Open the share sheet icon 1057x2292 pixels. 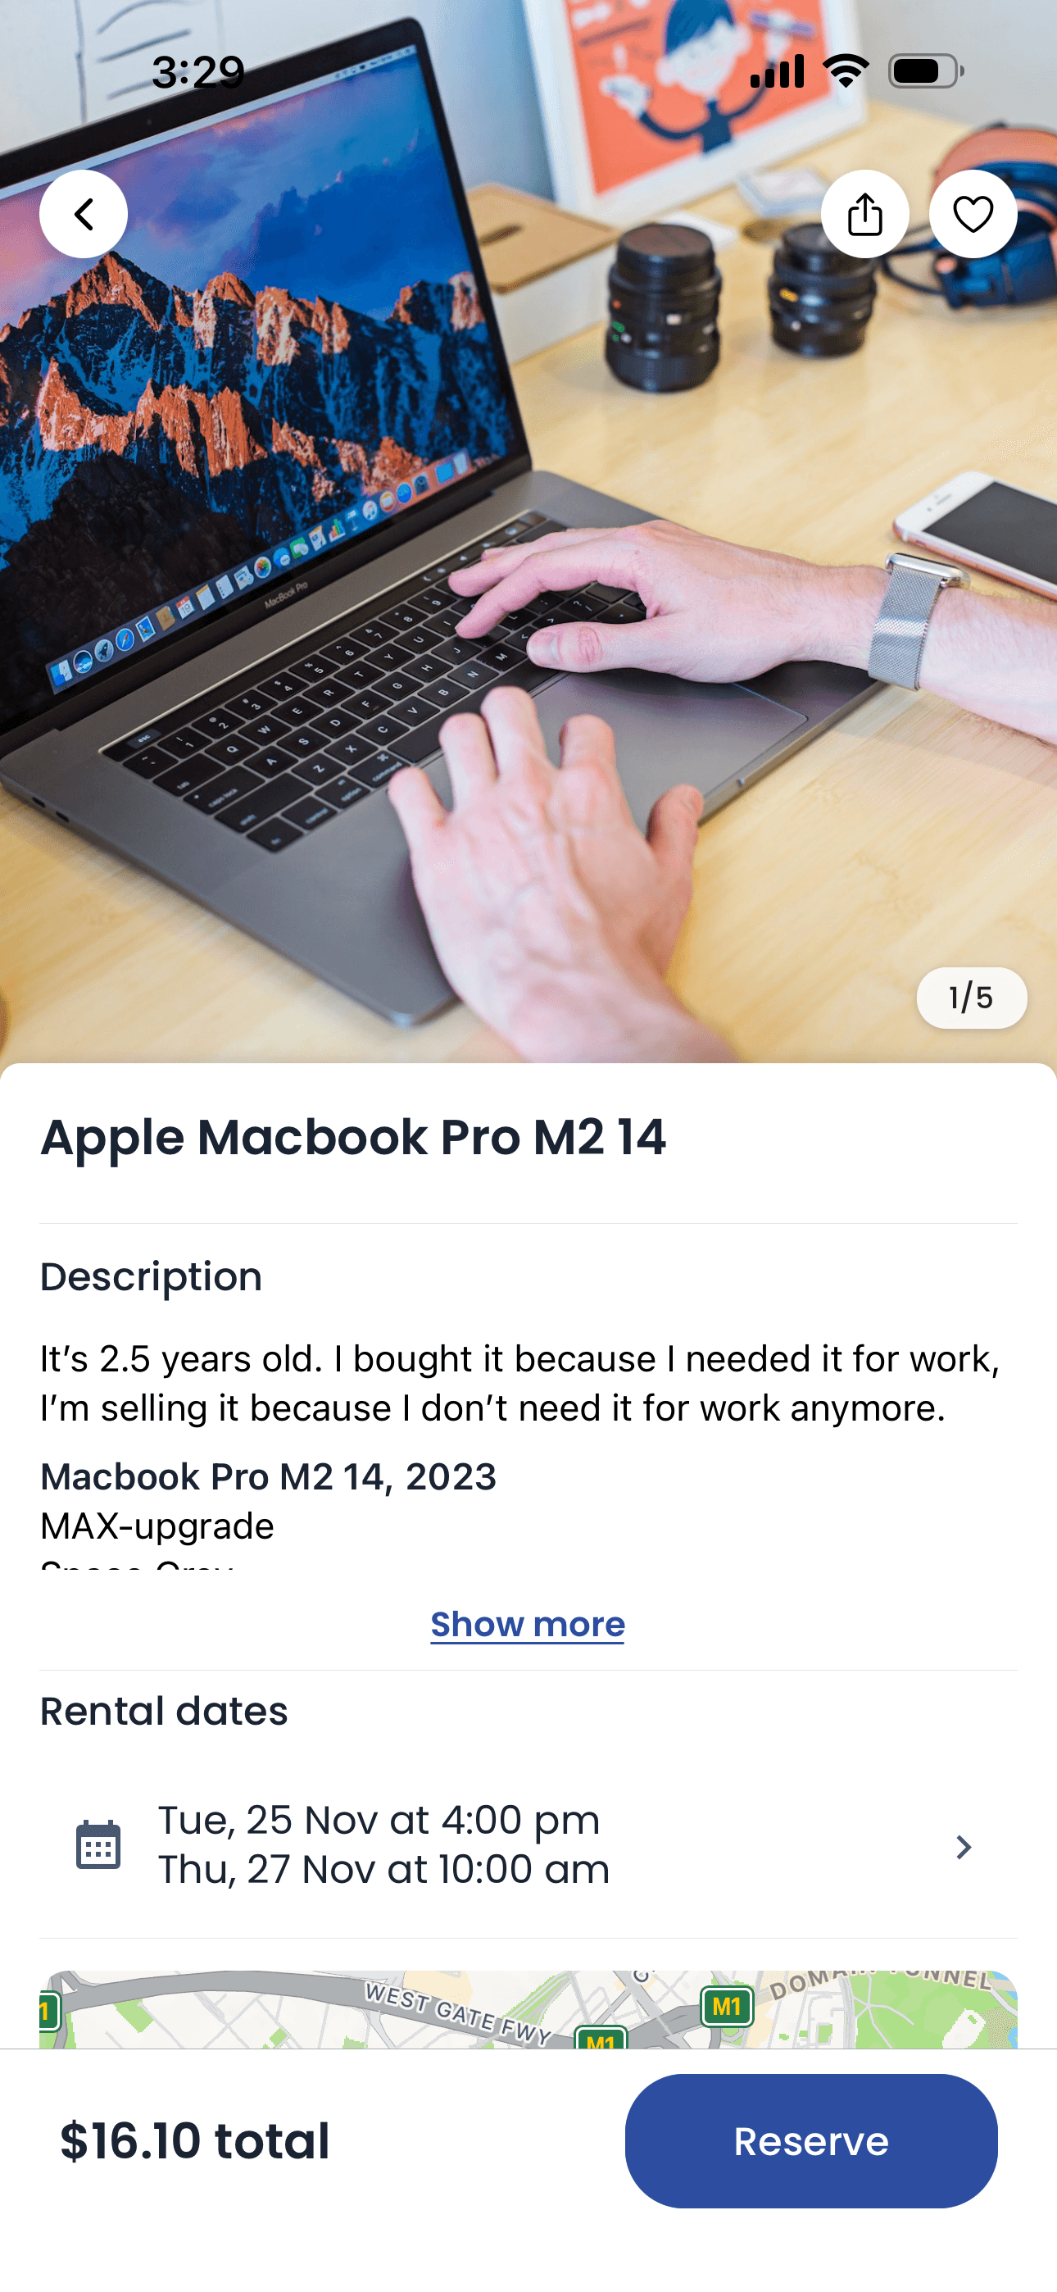pos(864,213)
